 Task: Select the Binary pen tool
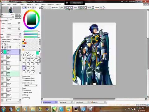[29, 68]
